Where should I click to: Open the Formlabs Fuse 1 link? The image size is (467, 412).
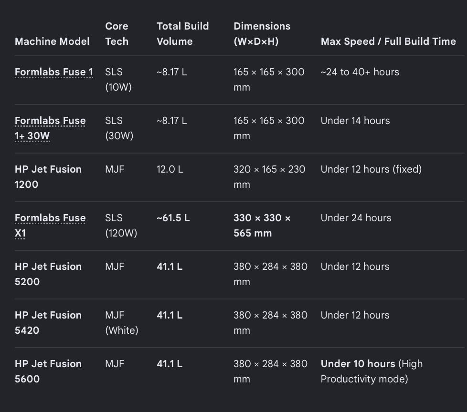[x=54, y=72]
